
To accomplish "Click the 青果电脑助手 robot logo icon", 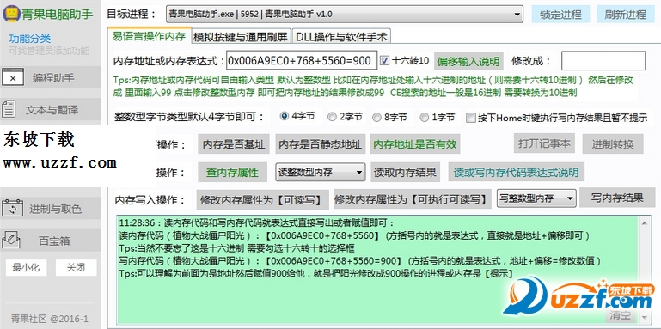I will coord(11,15).
